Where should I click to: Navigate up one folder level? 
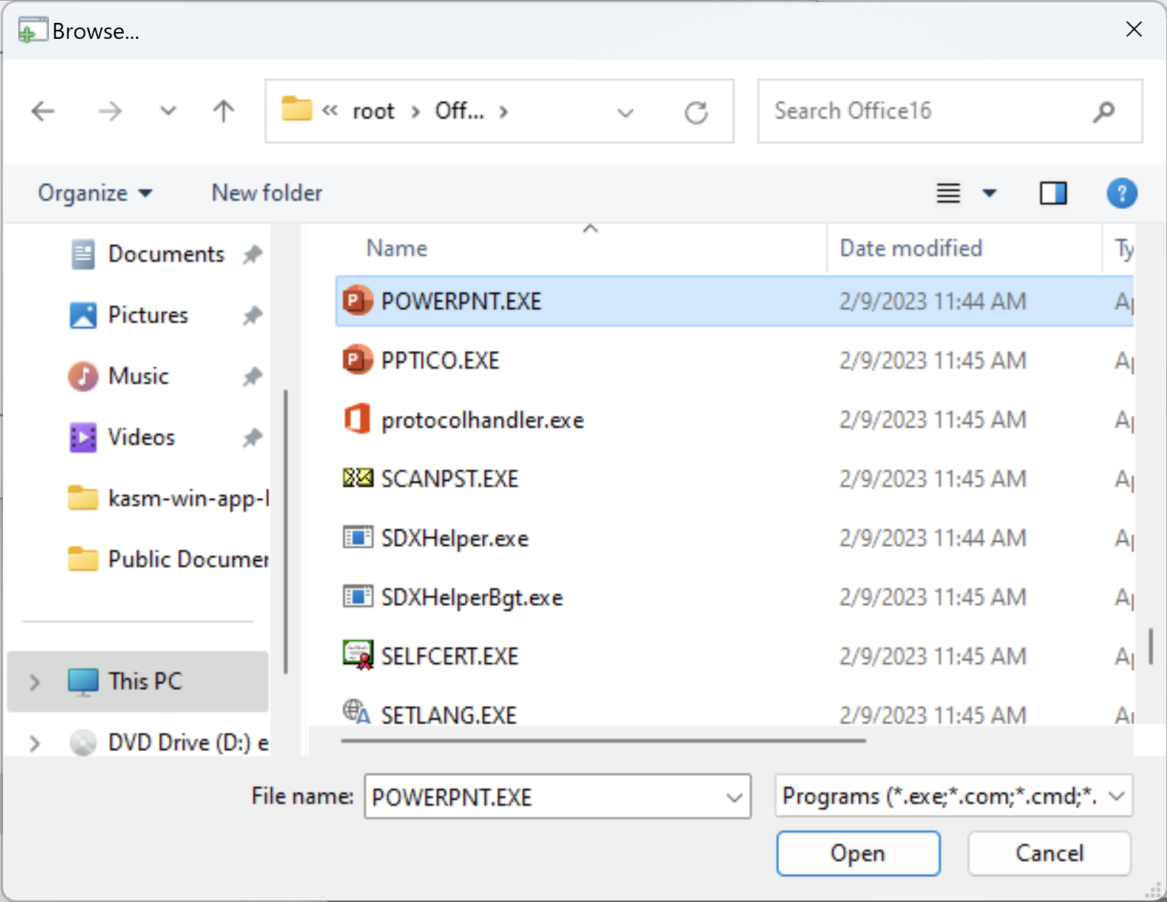(x=223, y=111)
